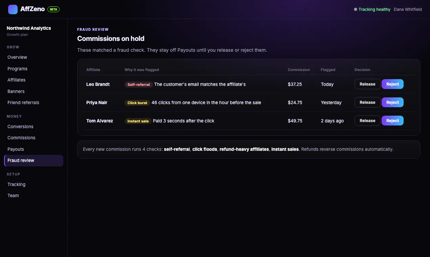Click the $49.75 commission amount
This screenshot has height=257, width=430.
tap(295, 121)
